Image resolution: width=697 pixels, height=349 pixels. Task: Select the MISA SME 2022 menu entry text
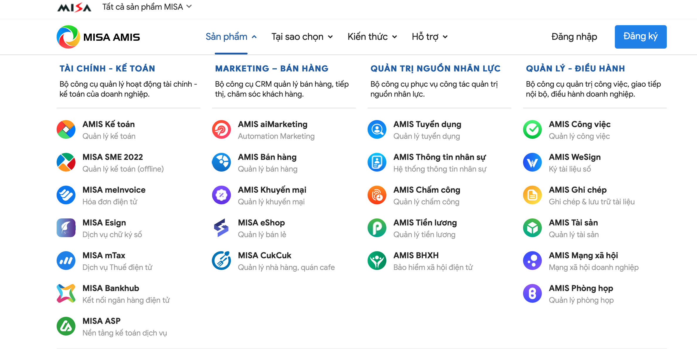[113, 157]
